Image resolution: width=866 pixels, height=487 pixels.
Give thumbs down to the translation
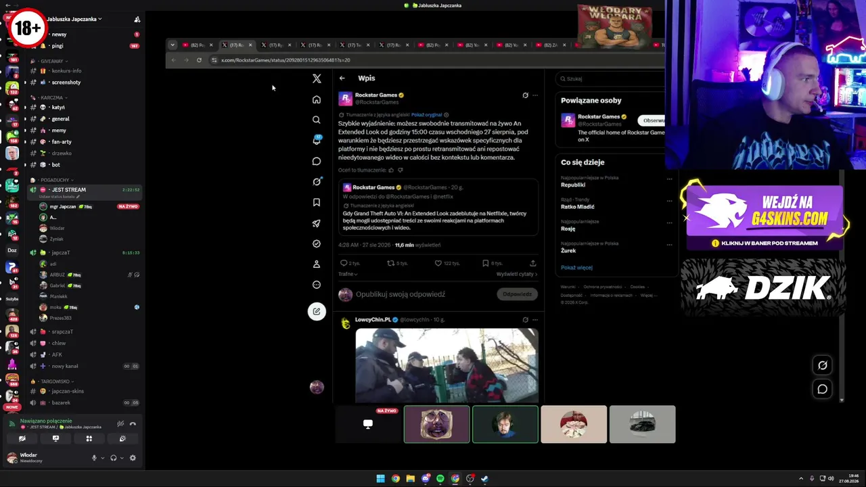coord(401,170)
